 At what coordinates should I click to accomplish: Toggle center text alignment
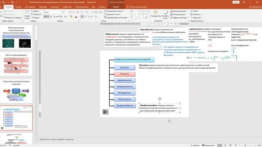[x=86, y=16]
